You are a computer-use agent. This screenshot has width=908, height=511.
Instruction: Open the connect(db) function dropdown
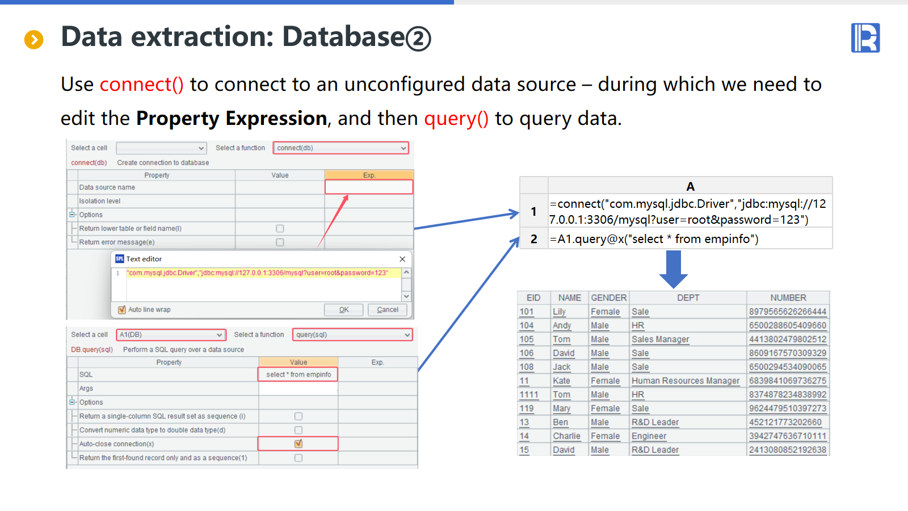(403, 148)
